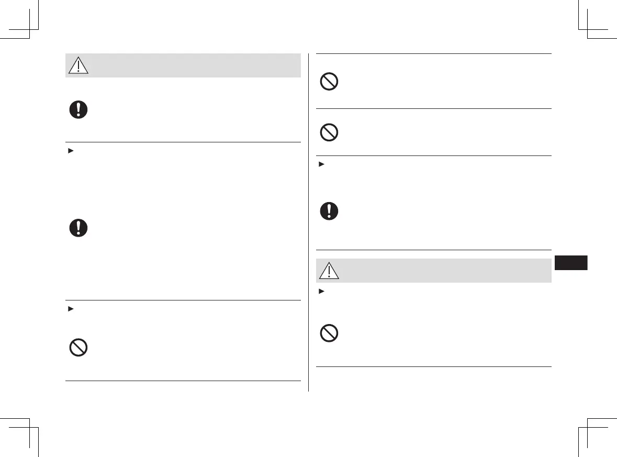Click the bottom prohibition icon below right warning header
Screen dimensions: 617x457
(329, 333)
